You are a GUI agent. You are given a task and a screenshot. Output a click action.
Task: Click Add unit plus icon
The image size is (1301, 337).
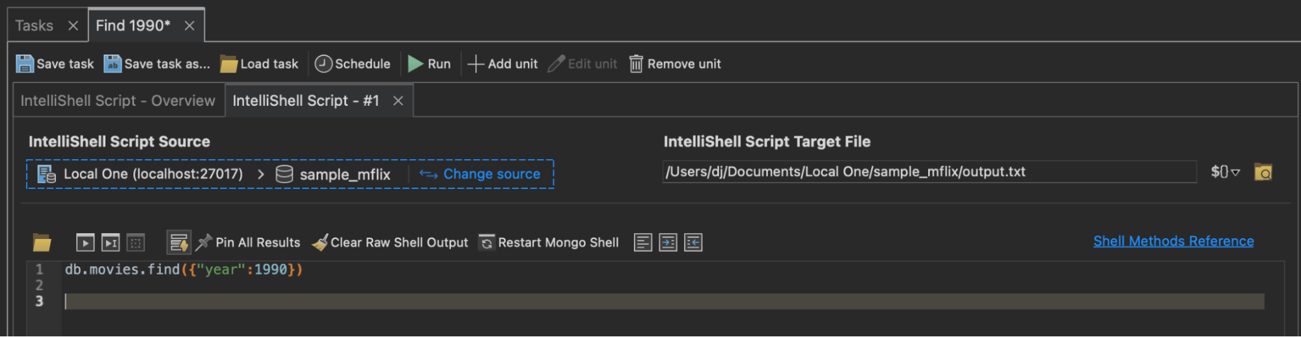476,64
